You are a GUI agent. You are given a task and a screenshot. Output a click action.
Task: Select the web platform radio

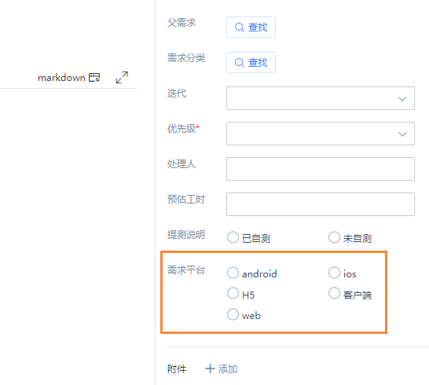233,314
